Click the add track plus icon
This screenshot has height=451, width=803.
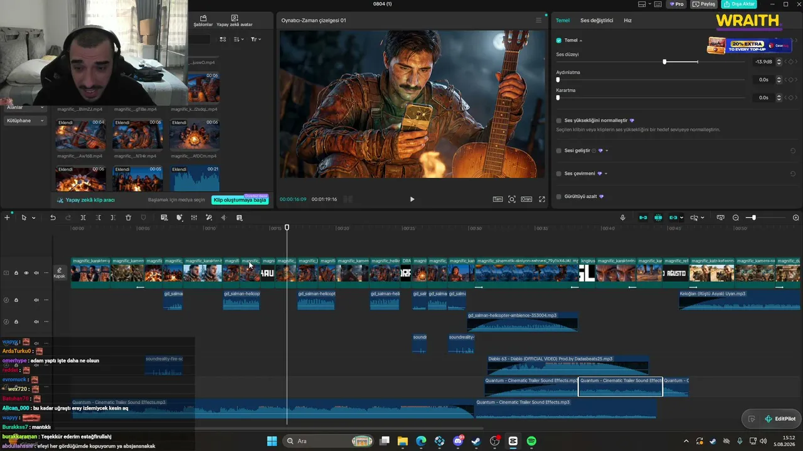pos(7,217)
